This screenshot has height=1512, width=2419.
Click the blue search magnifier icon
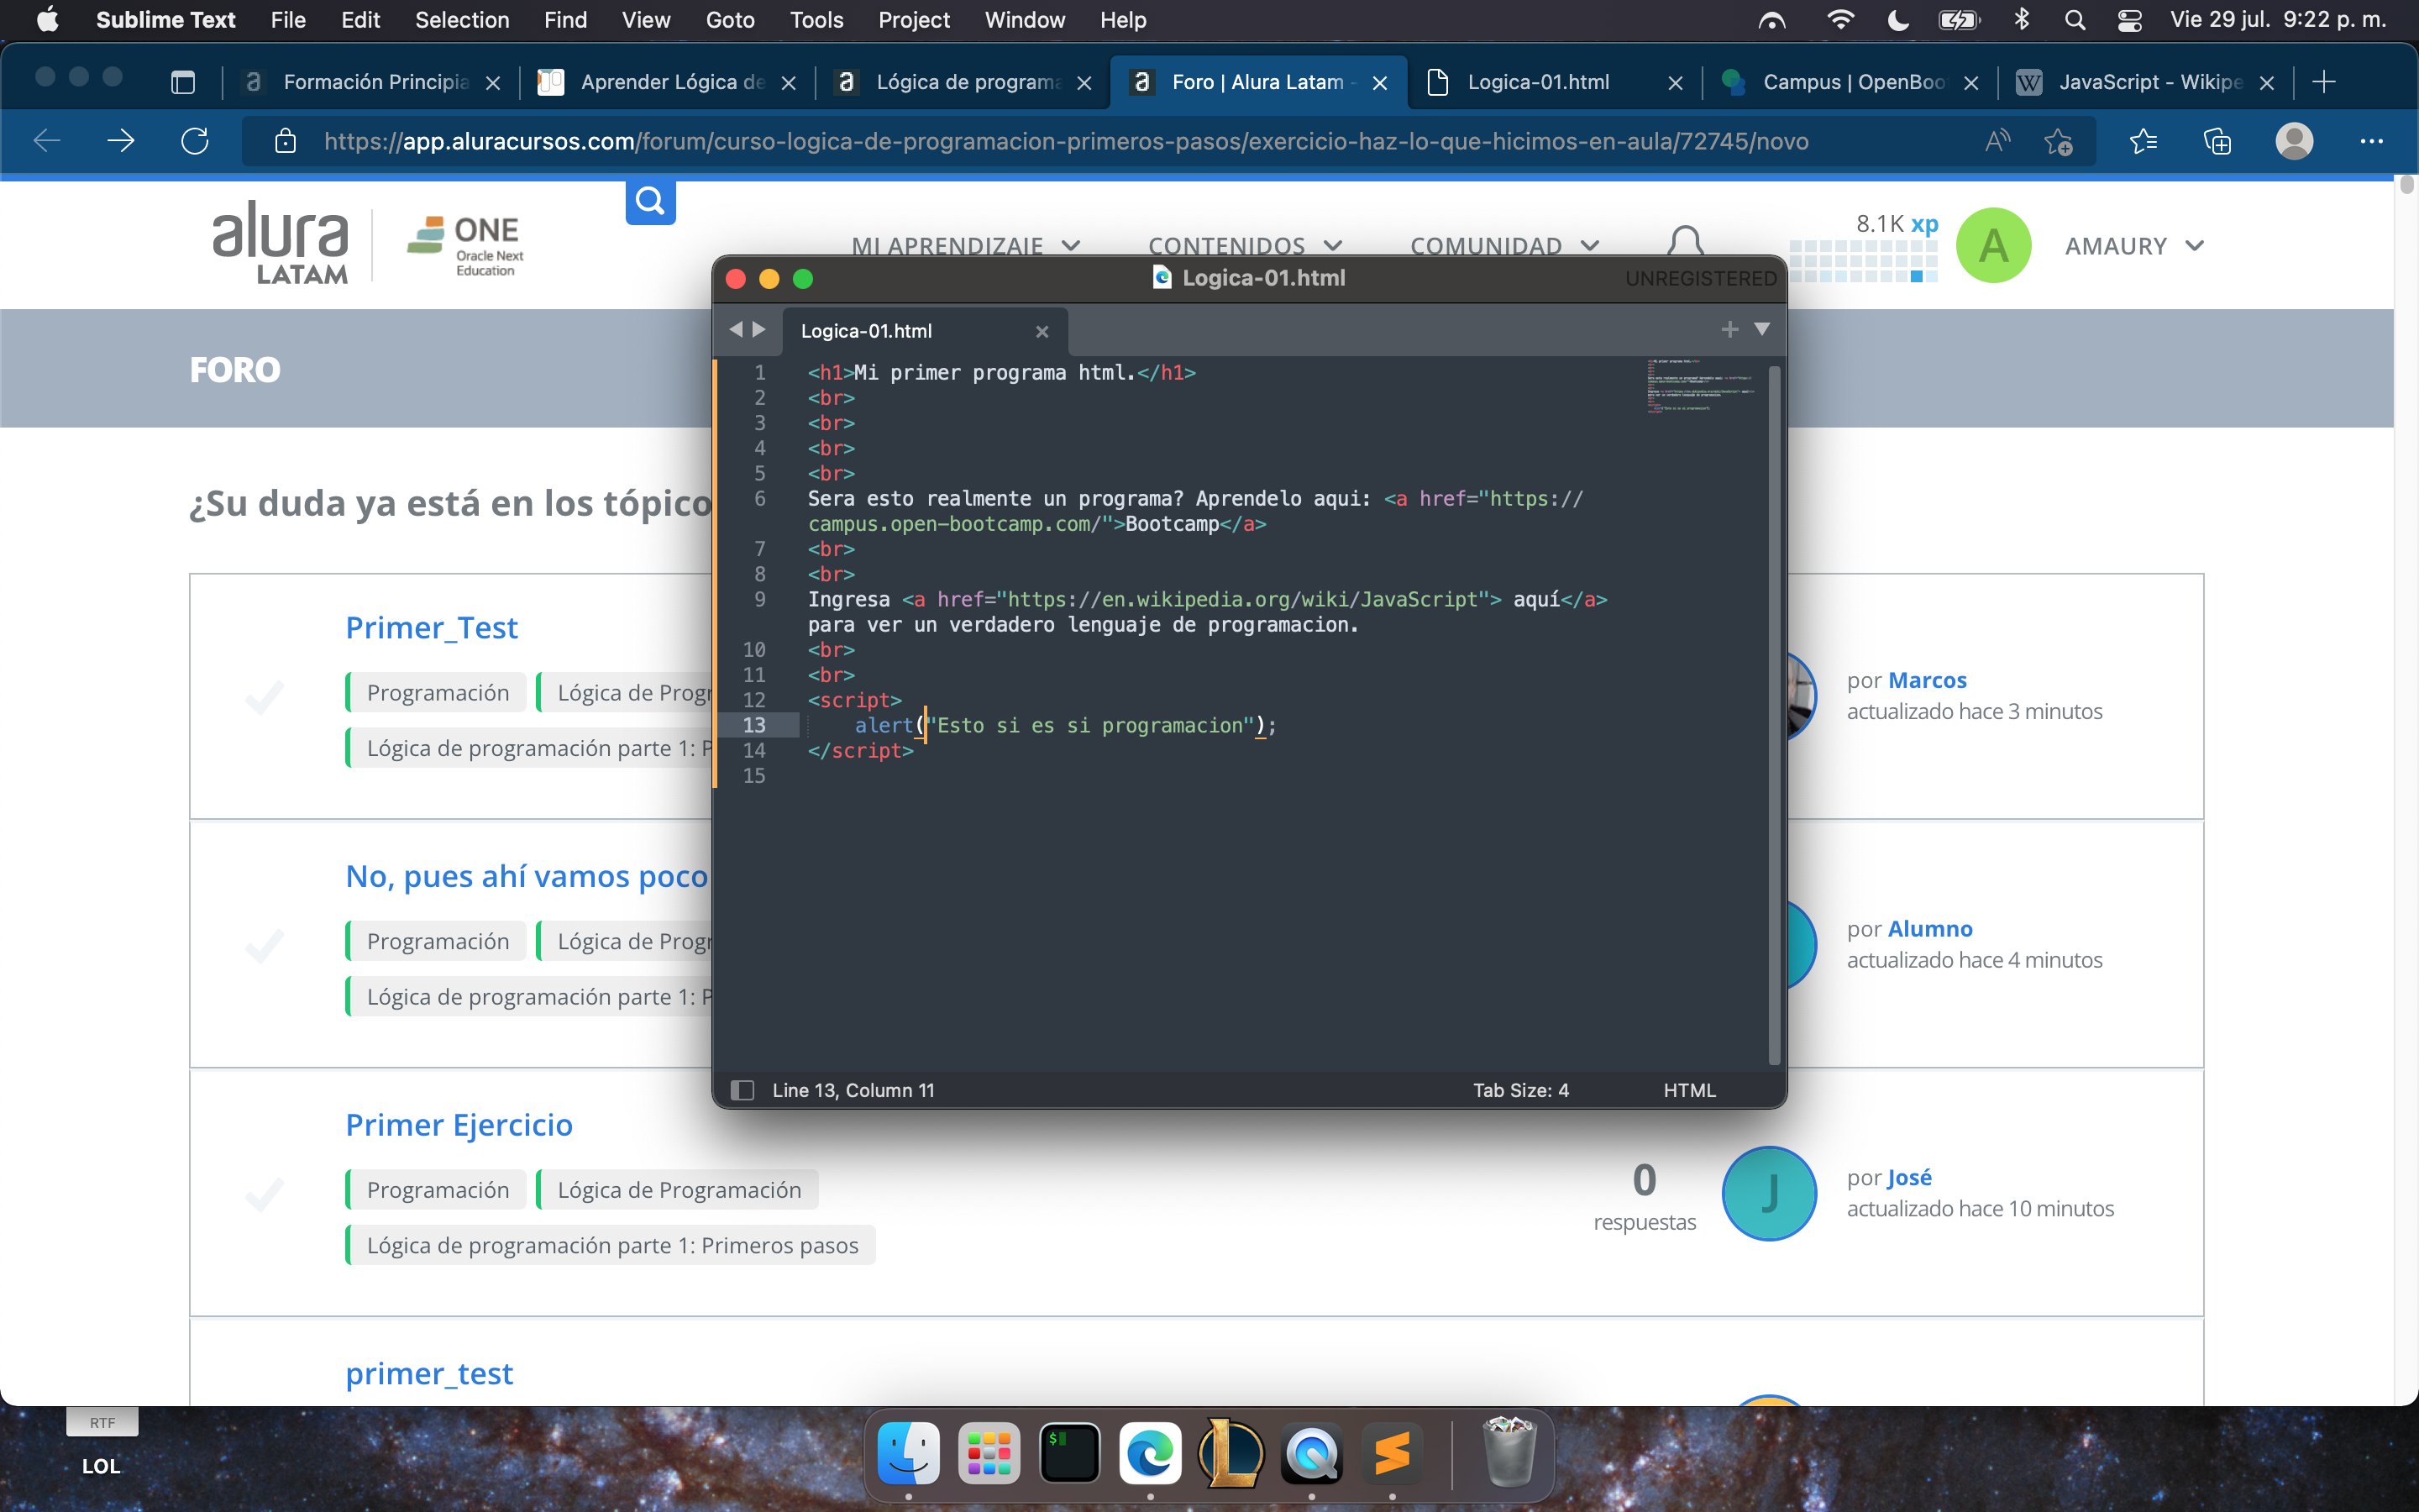[x=651, y=201]
